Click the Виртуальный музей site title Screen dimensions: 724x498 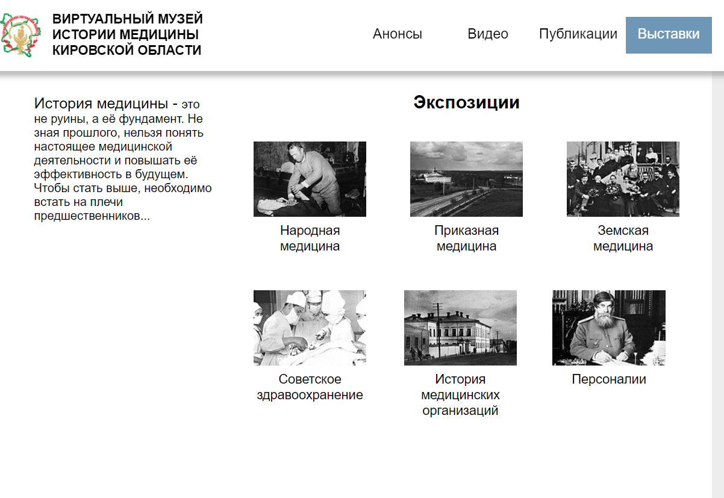coord(127,35)
